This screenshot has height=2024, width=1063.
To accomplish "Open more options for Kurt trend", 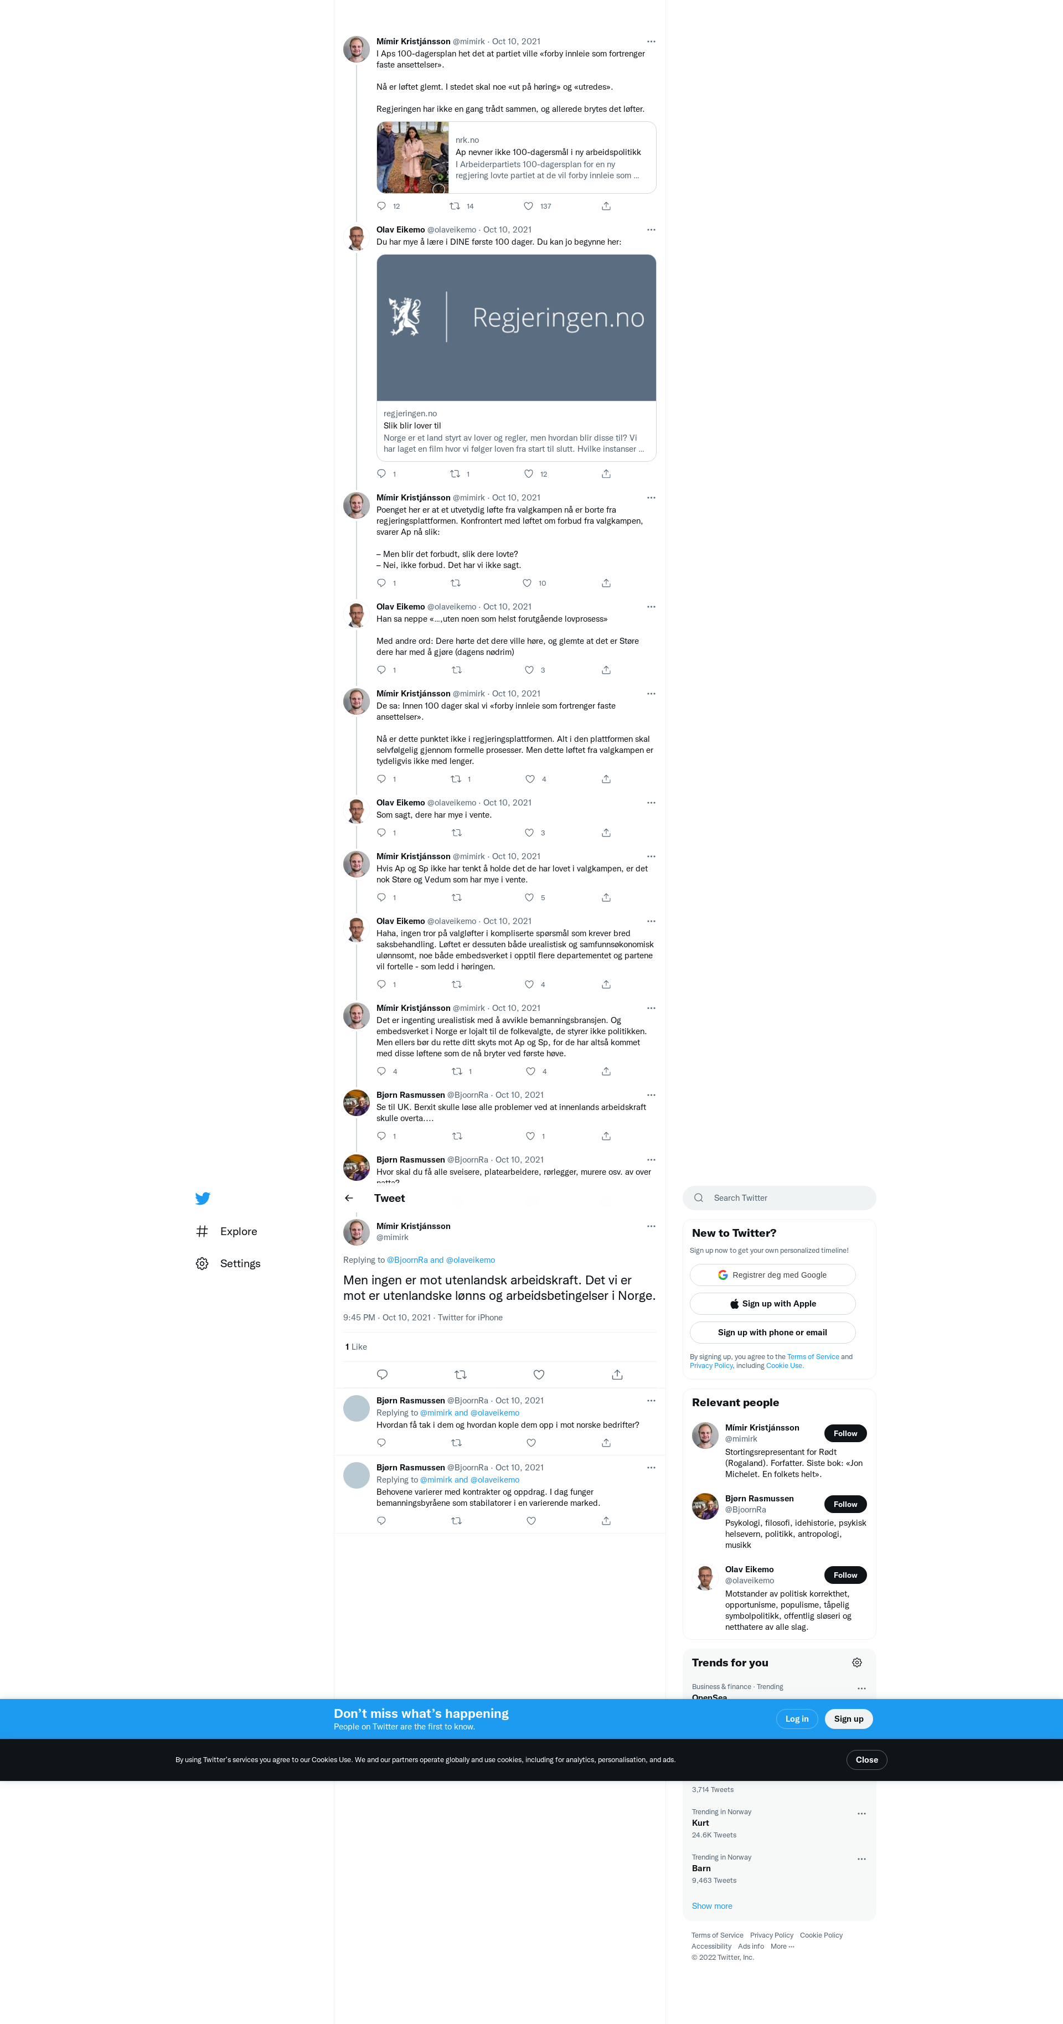I will tap(862, 1814).
